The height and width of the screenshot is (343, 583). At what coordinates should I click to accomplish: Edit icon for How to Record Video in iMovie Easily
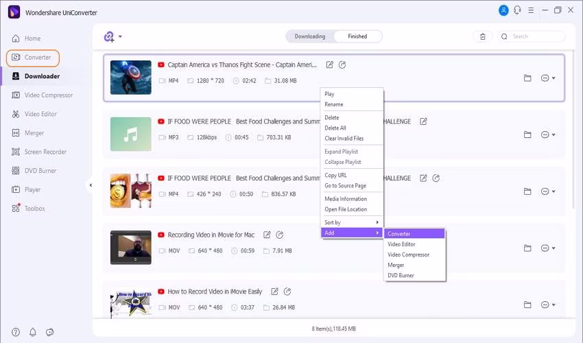point(274,292)
